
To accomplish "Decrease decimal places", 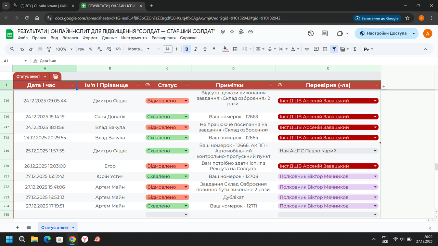I will [x=100, y=49].
